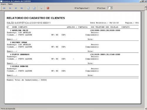Screen dimensions: 147x110
Task: Click the client name BRITNEY SPEAR
Action: pyautogui.click(x=19, y=43)
